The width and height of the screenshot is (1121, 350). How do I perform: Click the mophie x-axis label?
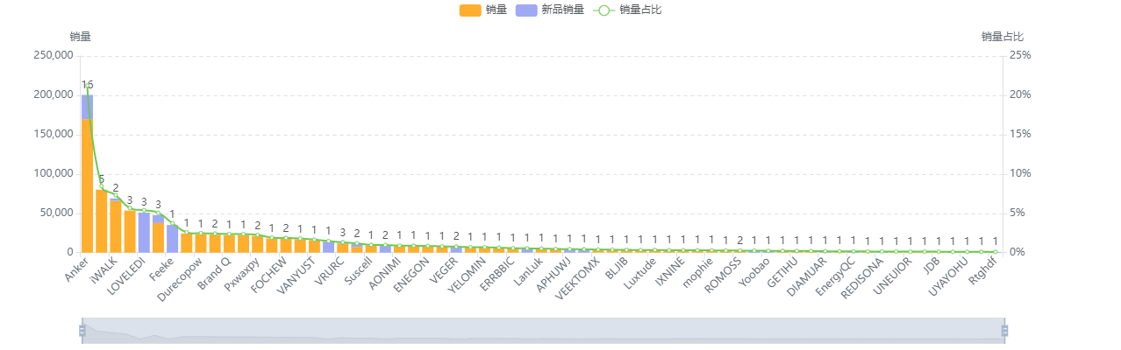coord(698,274)
